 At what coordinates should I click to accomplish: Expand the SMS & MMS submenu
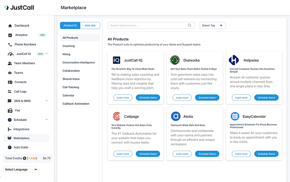47,101
